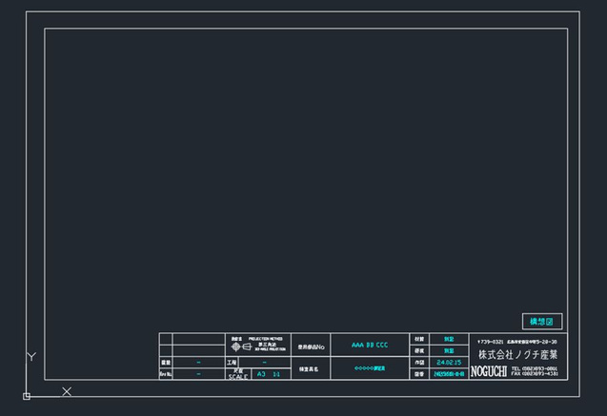The height and width of the screenshot is (416, 607).
Task: Select the 作図 label cell
Action: point(419,363)
